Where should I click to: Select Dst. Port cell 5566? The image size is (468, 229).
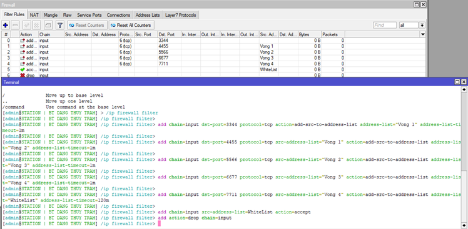coord(170,52)
